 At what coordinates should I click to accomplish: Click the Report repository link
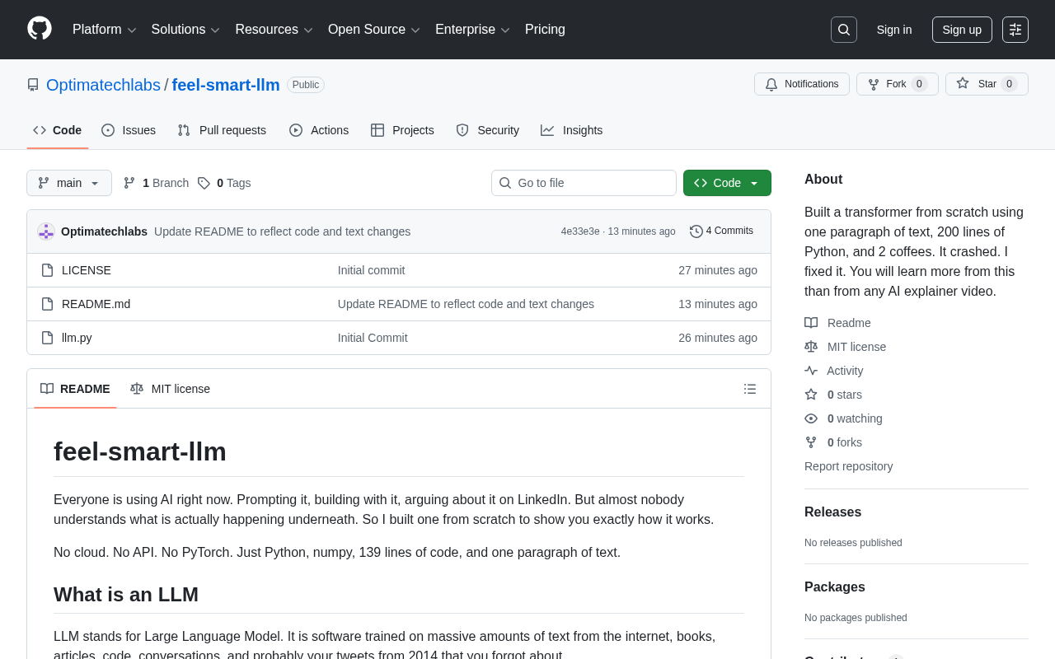pyautogui.click(x=848, y=465)
